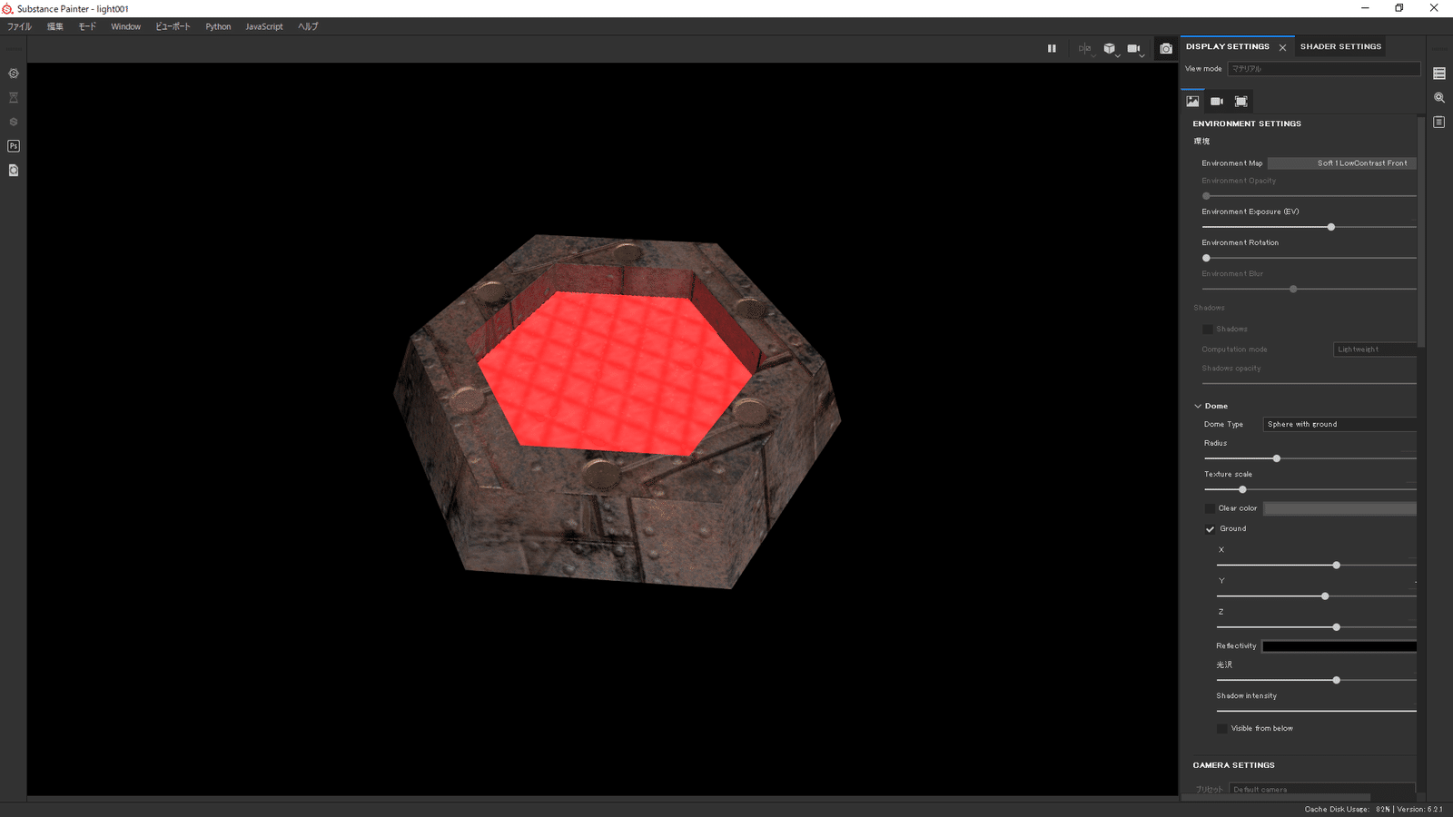Open the list panel icon in right dock
This screenshot has width=1453, height=817.
(x=1439, y=74)
